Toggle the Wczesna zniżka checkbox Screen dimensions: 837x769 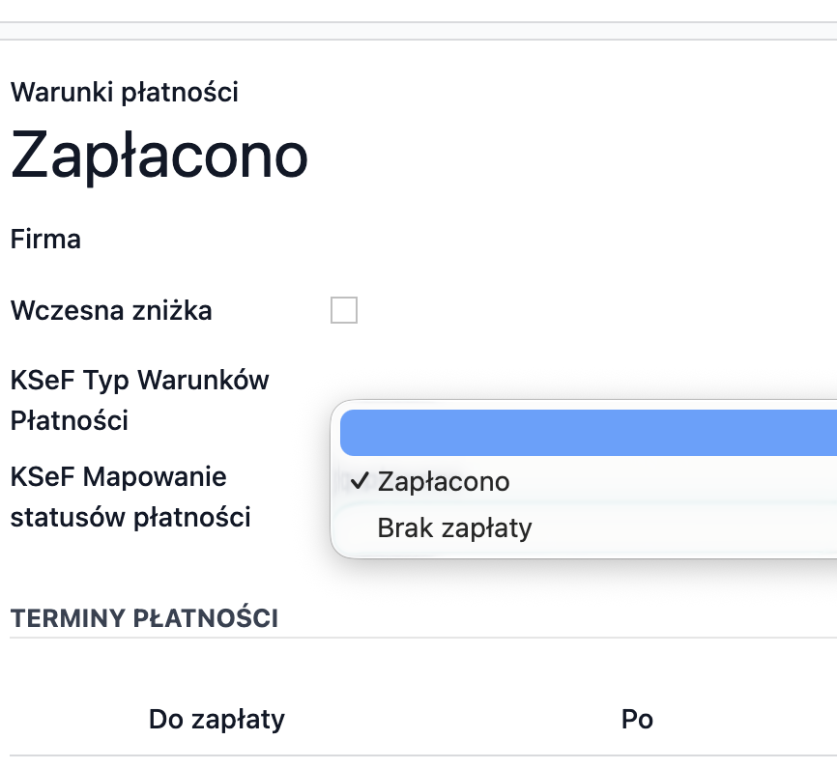[x=343, y=311]
